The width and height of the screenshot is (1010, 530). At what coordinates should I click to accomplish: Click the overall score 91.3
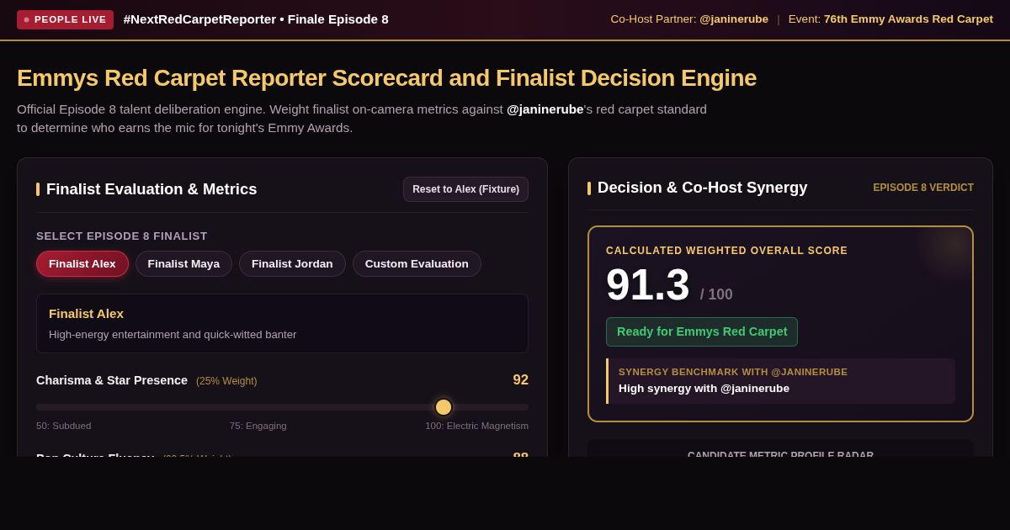tap(647, 284)
